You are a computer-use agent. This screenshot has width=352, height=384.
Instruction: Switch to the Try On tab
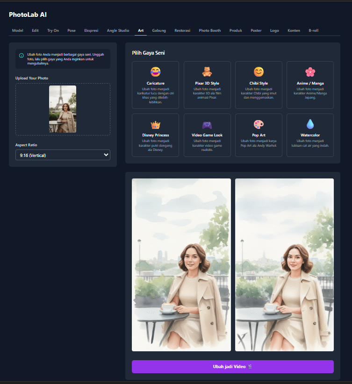(53, 30)
